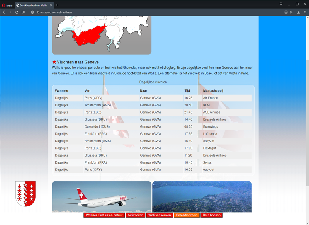Select the Dusseldorf (DUS) cell
Screen dimensions: 309x225
pyautogui.click(x=112, y=126)
